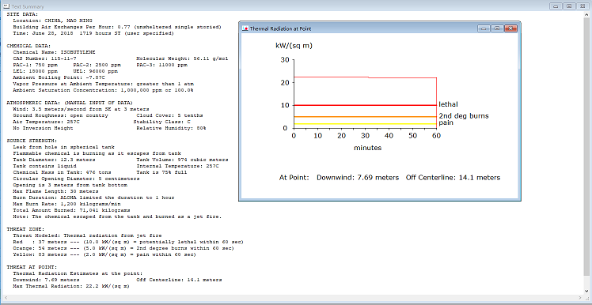
Task: Click the 'CAS Number: 115-11-7' text
Action: [44, 58]
